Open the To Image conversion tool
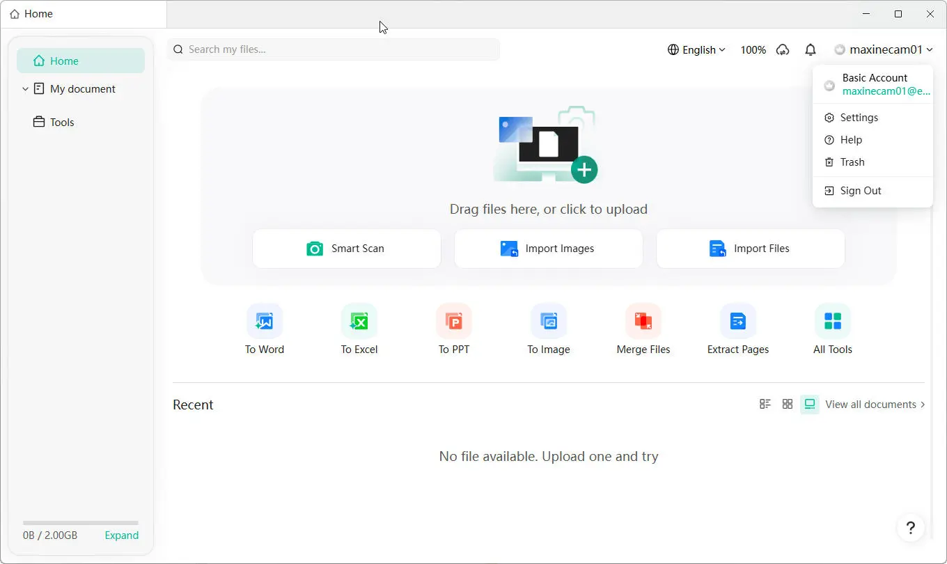 (x=549, y=329)
